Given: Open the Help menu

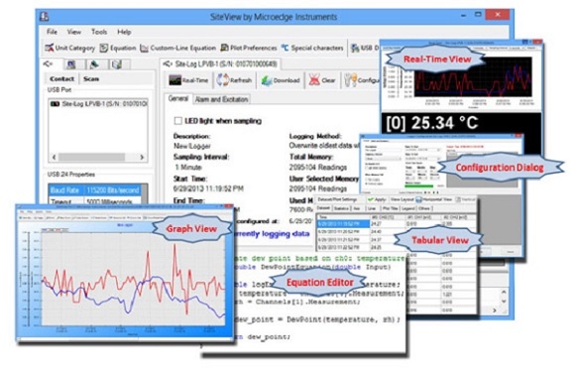Looking at the screenshot, I should (124, 32).
